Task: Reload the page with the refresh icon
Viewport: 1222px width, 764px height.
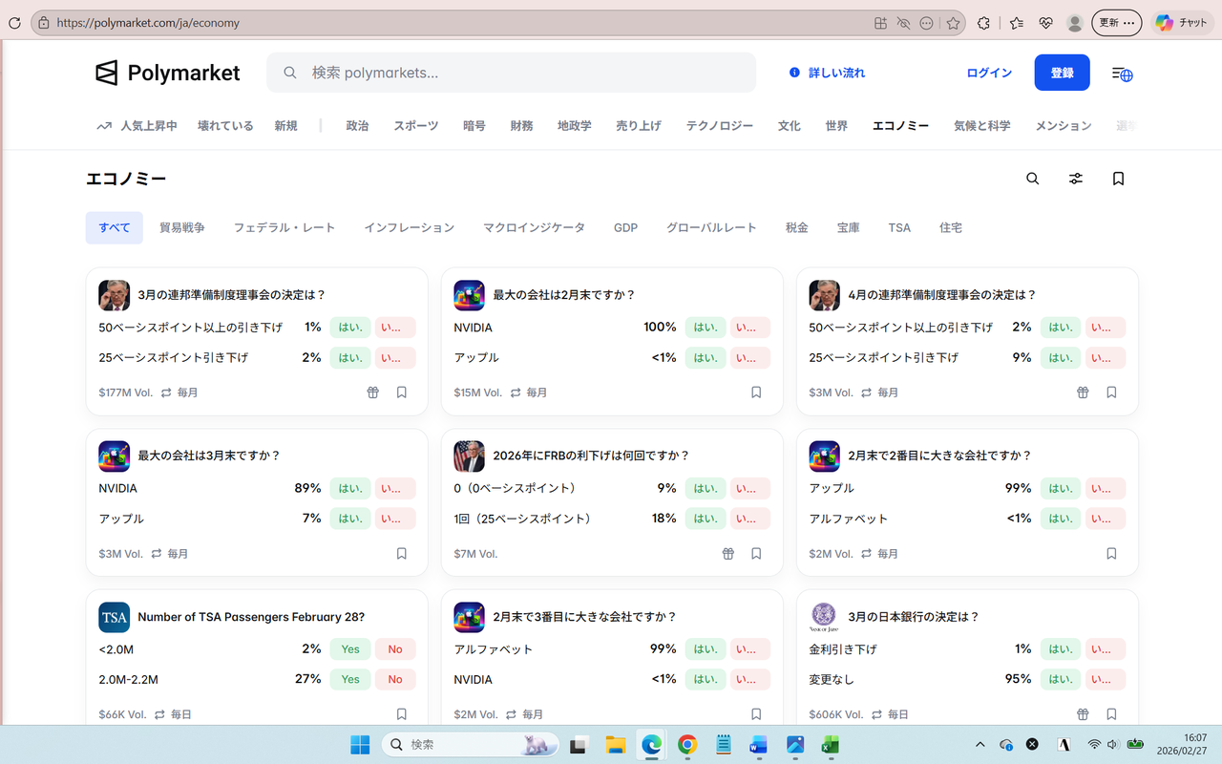Action: click(14, 23)
